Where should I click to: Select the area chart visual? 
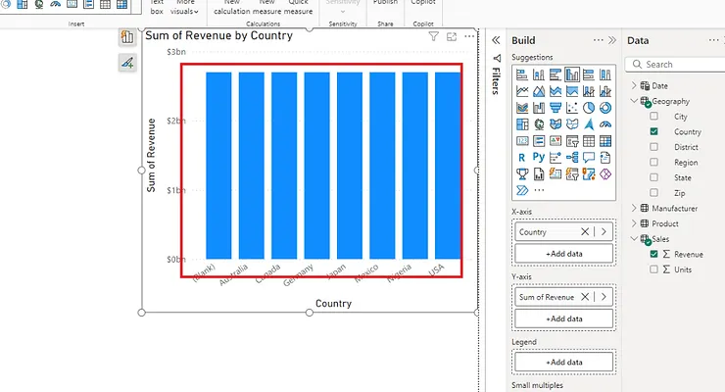pos(539,91)
